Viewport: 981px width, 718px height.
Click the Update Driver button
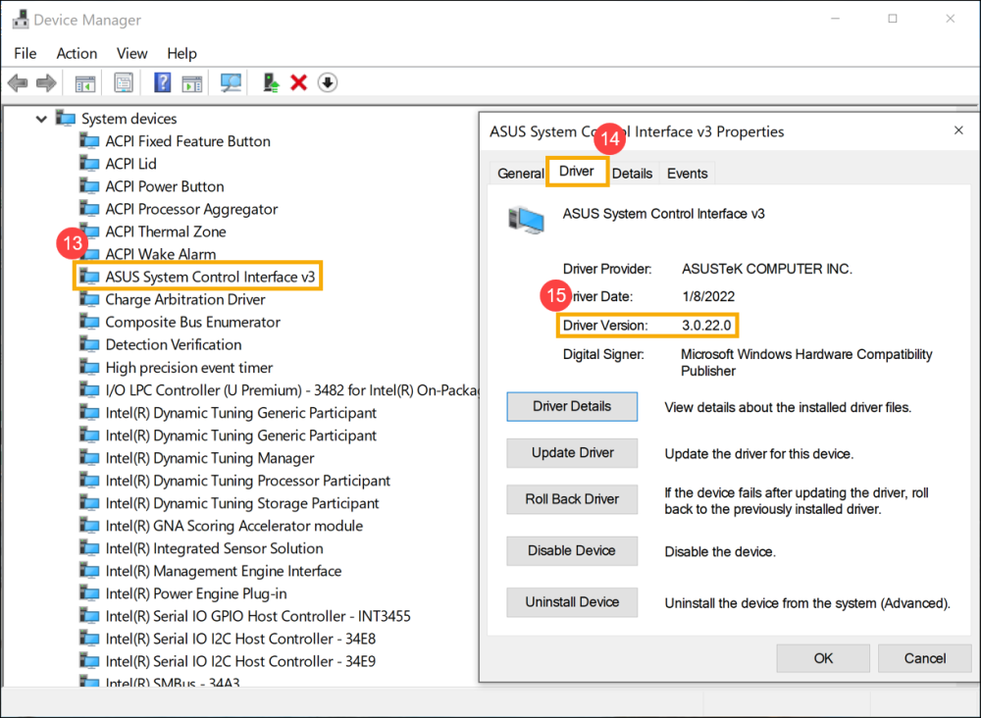[x=572, y=453]
